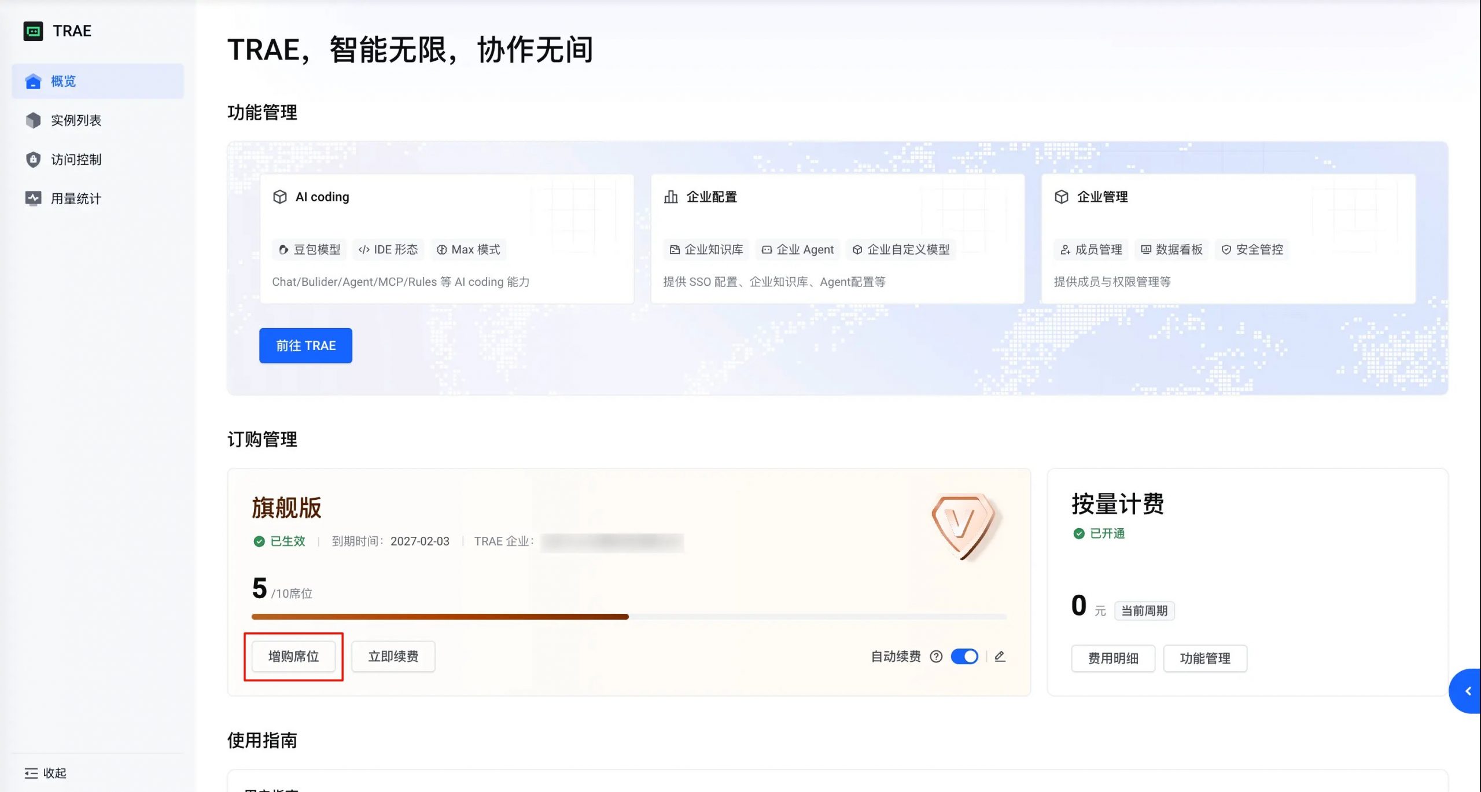This screenshot has width=1481, height=792.
Task: Open 访问控制 access control
Action: [x=98, y=160]
